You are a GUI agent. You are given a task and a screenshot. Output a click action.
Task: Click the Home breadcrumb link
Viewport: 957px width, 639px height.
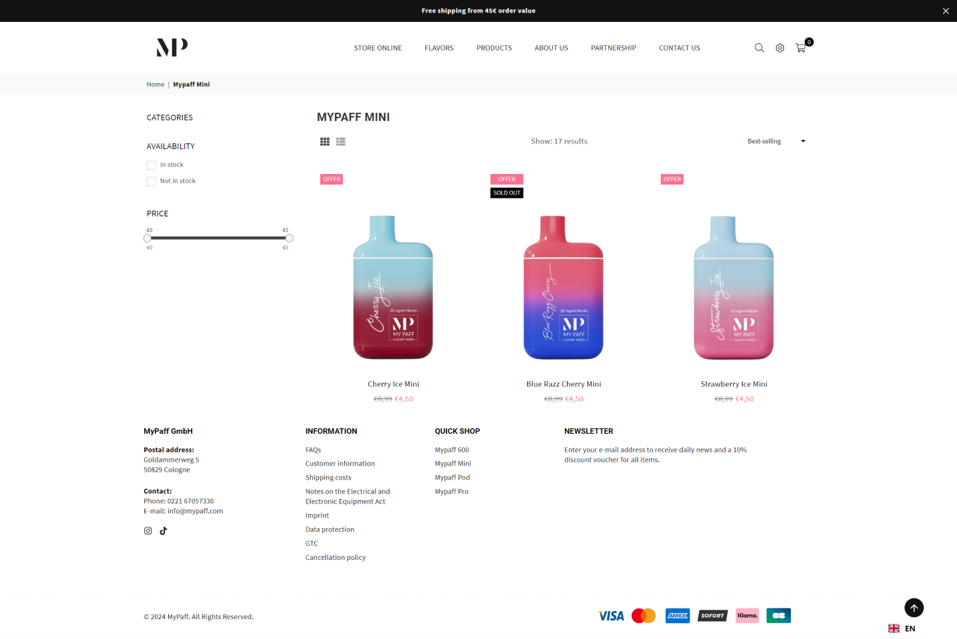[x=156, y=84]
